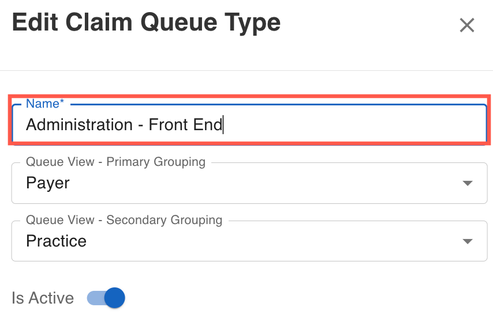This screenshot has width=493, height=326.
Task: Click the "Queue View - Secondary Grouping" label
Action: coord(124,220)
